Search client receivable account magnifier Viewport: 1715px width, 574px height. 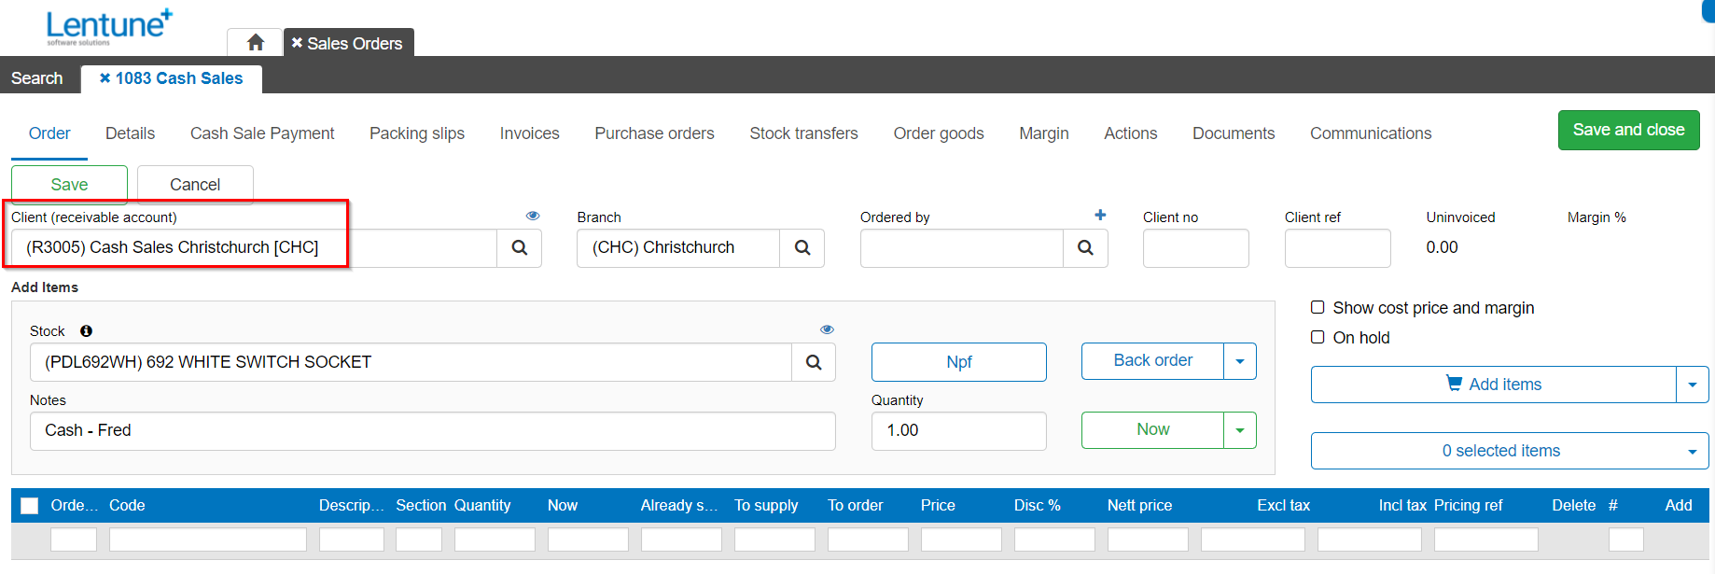[520, 248]
